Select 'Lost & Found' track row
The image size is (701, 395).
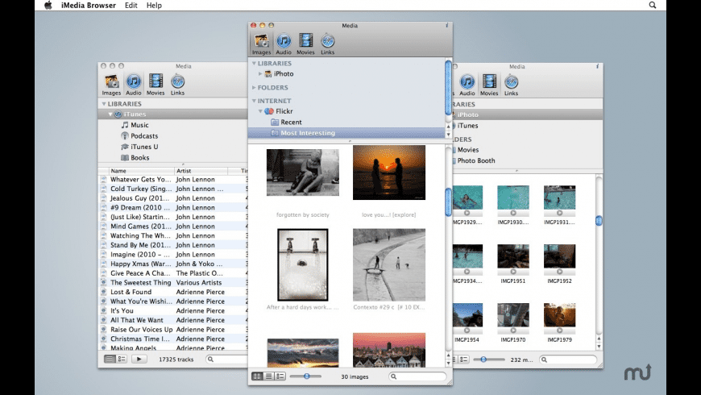[x=172, y=292]
